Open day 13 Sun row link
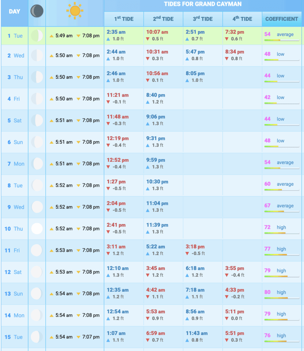 tap(16, 294)
